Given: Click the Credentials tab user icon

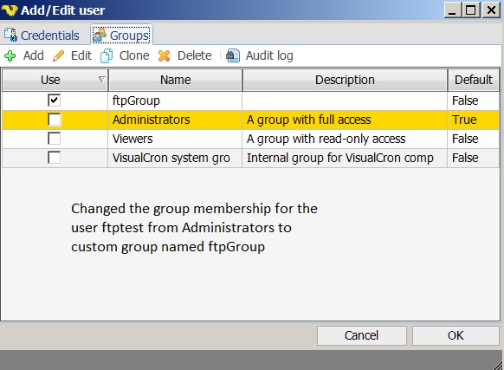Looking at the screenshot, I should (11, 35).
